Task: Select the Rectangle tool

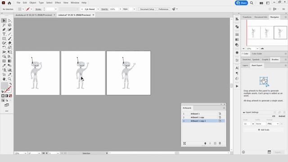Action: click(4, 39)
